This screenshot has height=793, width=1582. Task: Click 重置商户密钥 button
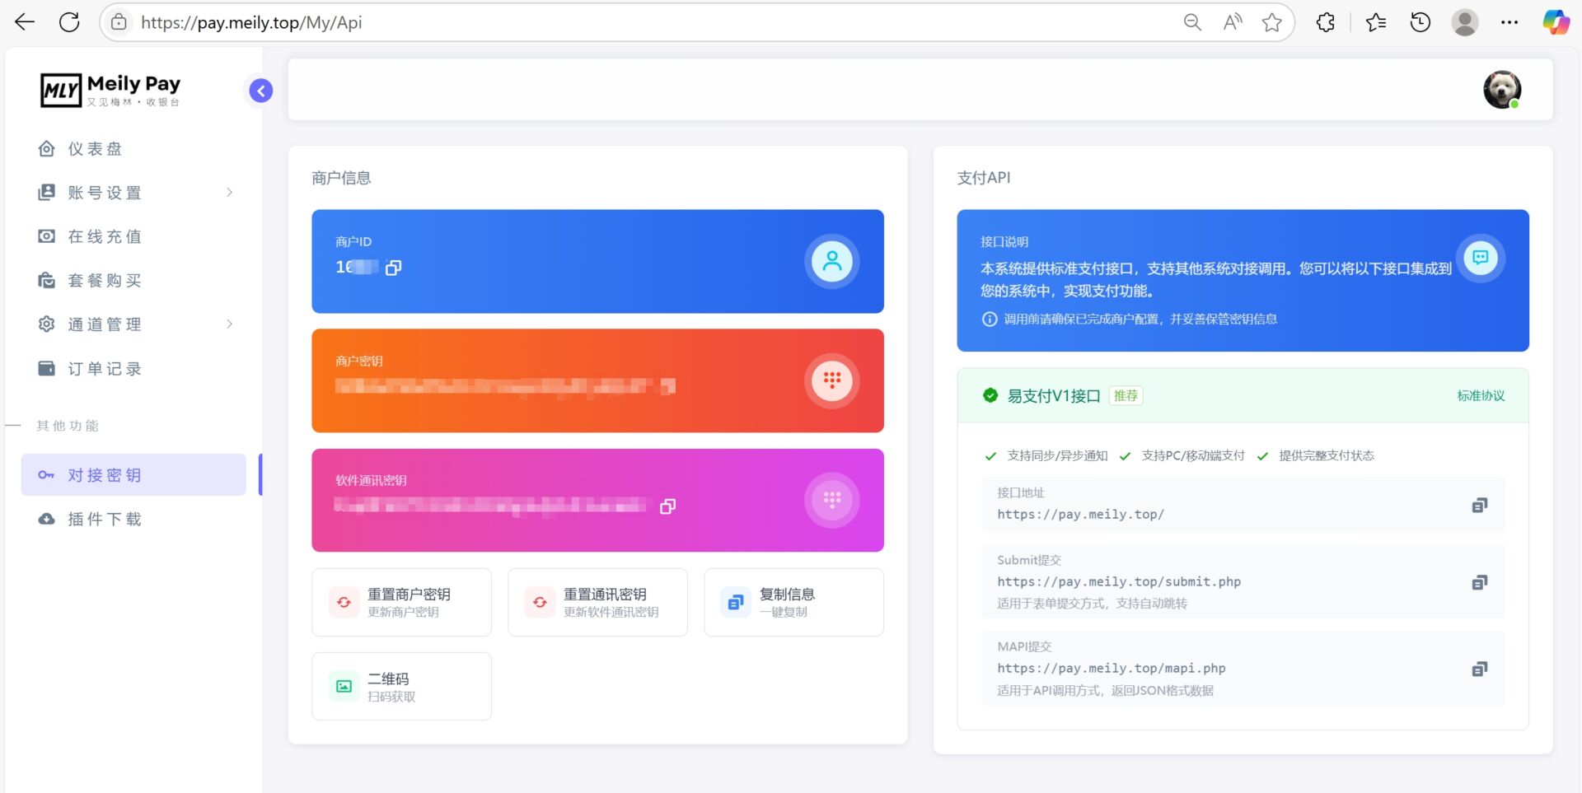[401, 602]
